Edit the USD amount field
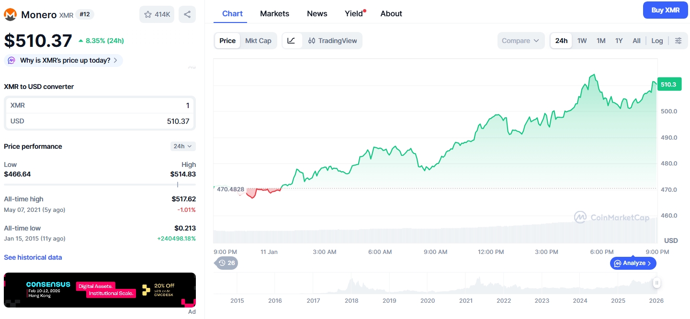The width and height of the screenshot is (690, 319). (x=100, y=121)
